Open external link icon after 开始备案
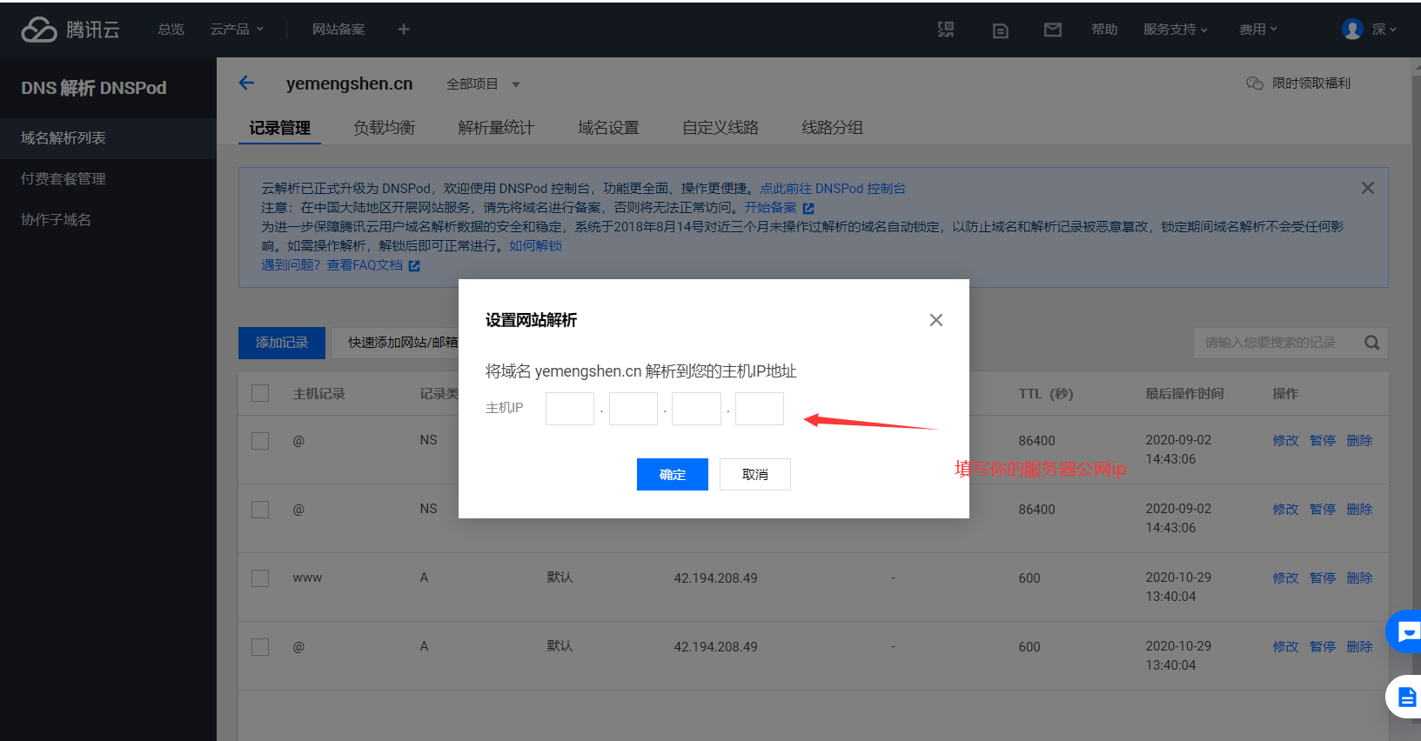The height and width of the screenshot is (741, 1421). 808,209
